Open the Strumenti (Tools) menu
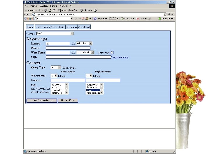The width and height of the screenshot is (210, 157). tap(63, 6)
